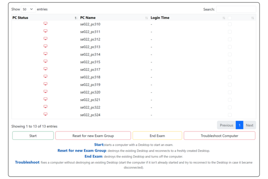Sort by PC Status column arrows
The height and width of the screenshot is (179, 268).
coord(76,18)
